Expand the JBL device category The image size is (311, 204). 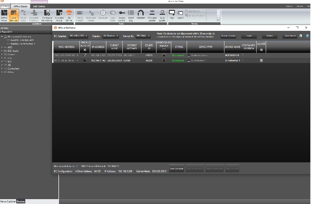[x=2, y=65]
